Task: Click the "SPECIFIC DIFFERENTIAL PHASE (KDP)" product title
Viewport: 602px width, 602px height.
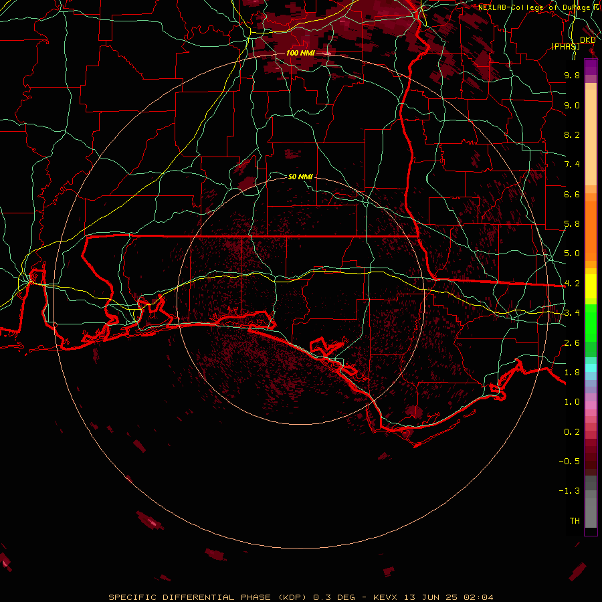Action: [207, 597]
